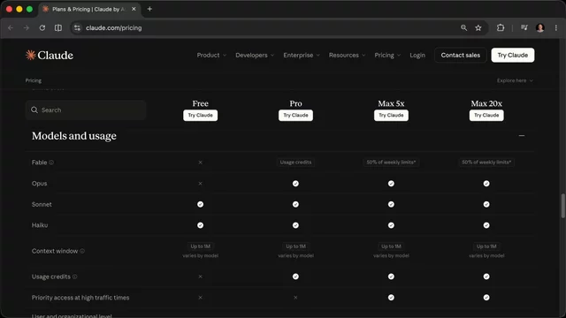Click the X mark for Fable under Free

coord(201,163)
